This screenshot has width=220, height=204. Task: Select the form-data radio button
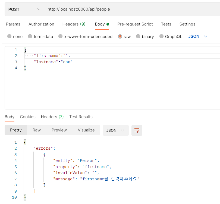click(x=30, y=36)
